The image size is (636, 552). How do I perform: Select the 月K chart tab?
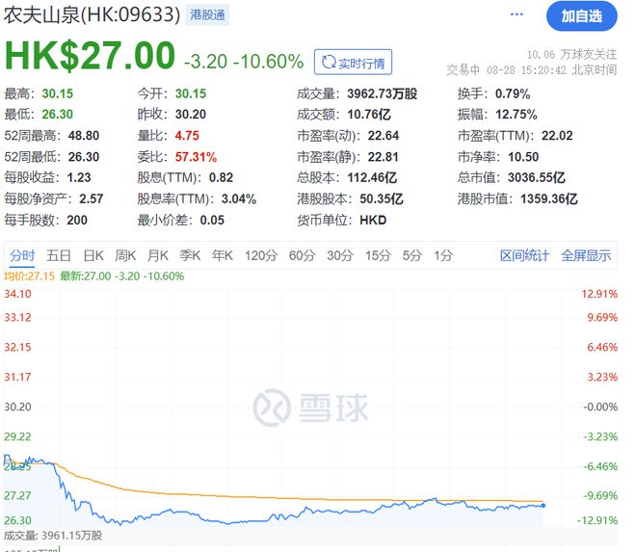pyautogui.click(x=159, y=255)
